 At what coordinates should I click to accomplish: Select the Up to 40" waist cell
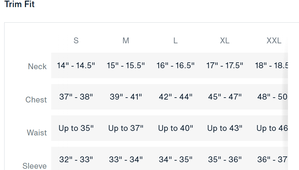click(176, 128)
